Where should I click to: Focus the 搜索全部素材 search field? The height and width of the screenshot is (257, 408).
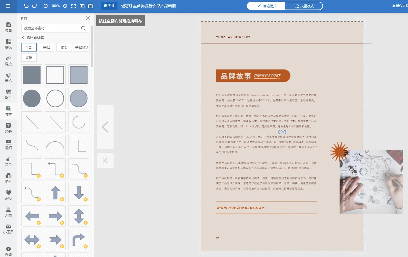click(55, 28)
